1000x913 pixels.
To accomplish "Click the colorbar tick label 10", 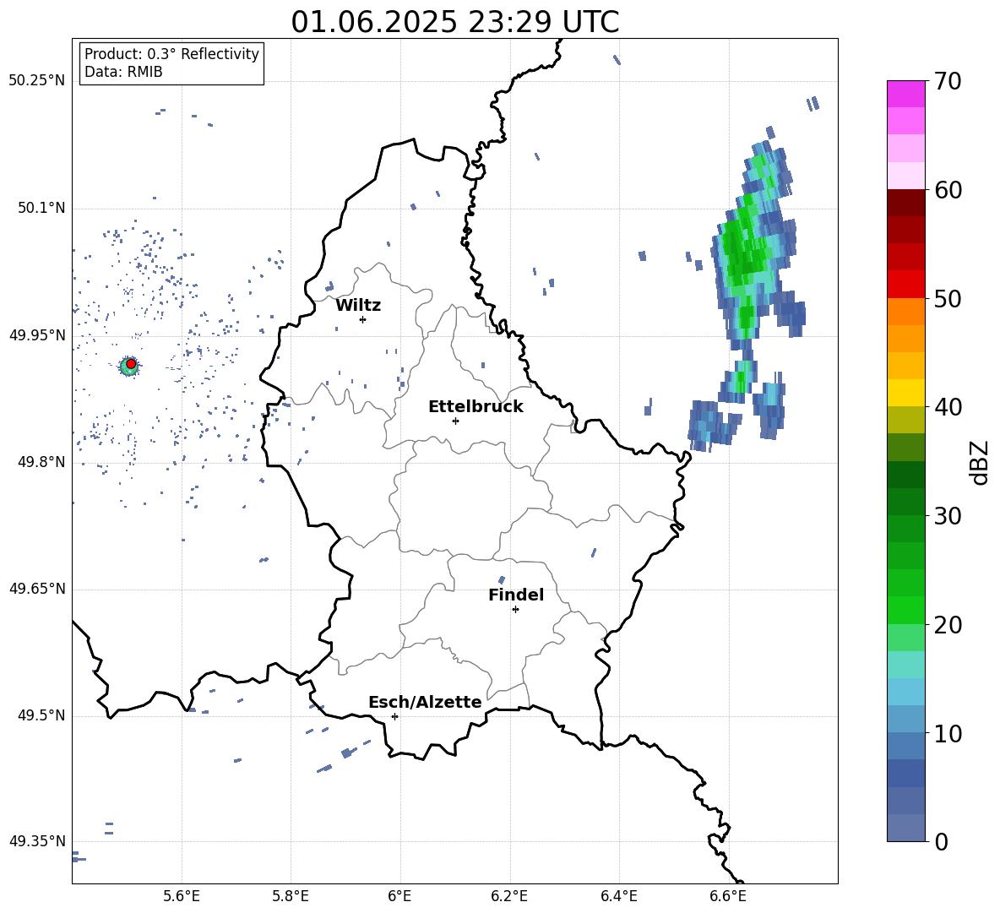I will click(948, 733).
